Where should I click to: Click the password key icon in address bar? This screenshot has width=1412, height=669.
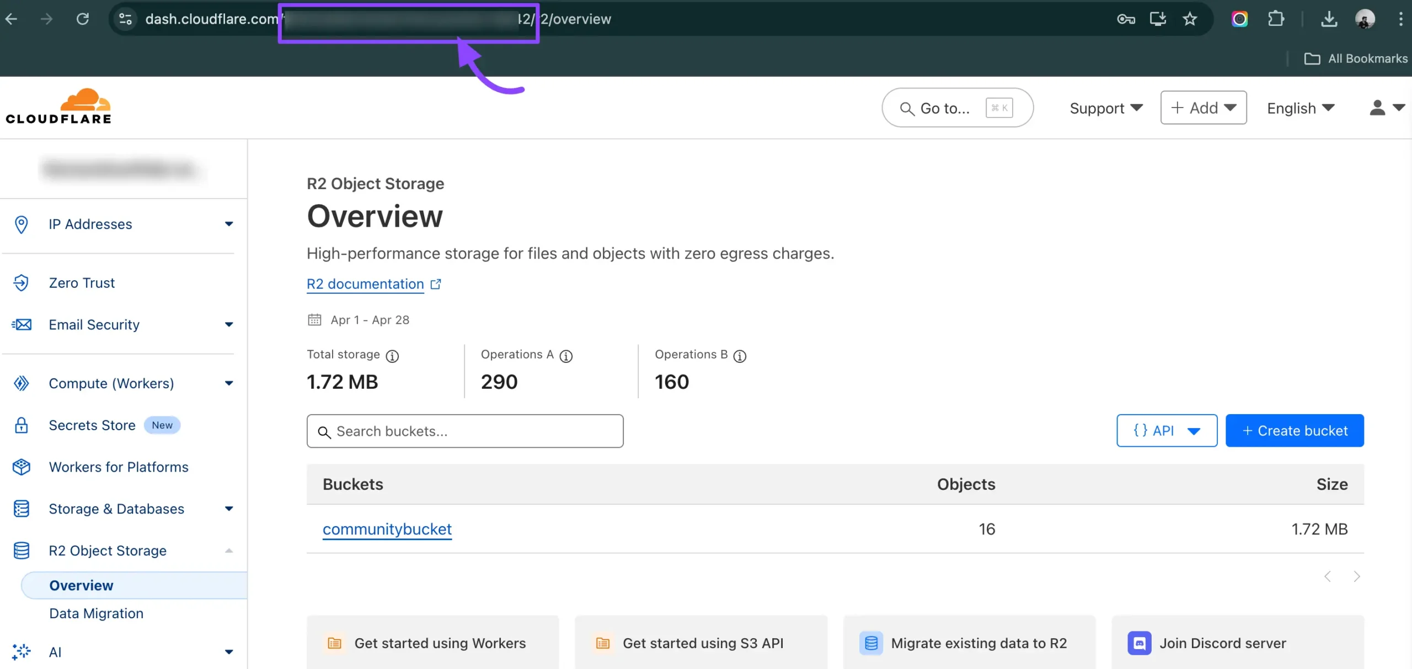click(x=1126, y=19)
